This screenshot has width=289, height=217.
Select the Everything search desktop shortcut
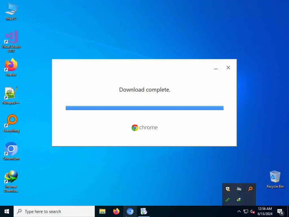(11, 123)
